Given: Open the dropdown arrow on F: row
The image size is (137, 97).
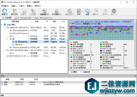Looking at the screenshot, I should pyautogui.click(x=29, y=53).
